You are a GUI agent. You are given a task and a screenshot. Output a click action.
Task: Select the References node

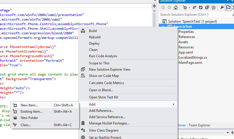tap(187, 37)
